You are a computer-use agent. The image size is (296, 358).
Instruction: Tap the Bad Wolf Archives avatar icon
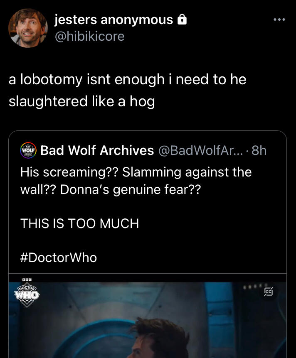pyautogui.click(x=29, y=150)
